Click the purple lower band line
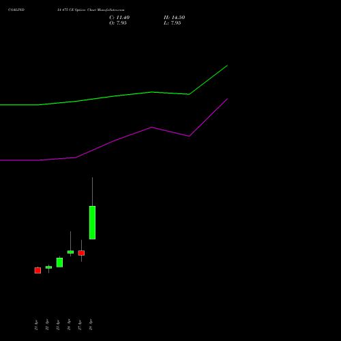341x341 pixels. point(114,141)
